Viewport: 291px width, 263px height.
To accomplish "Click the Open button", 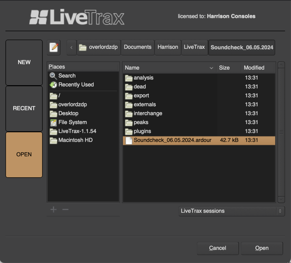I will [262, 248].
